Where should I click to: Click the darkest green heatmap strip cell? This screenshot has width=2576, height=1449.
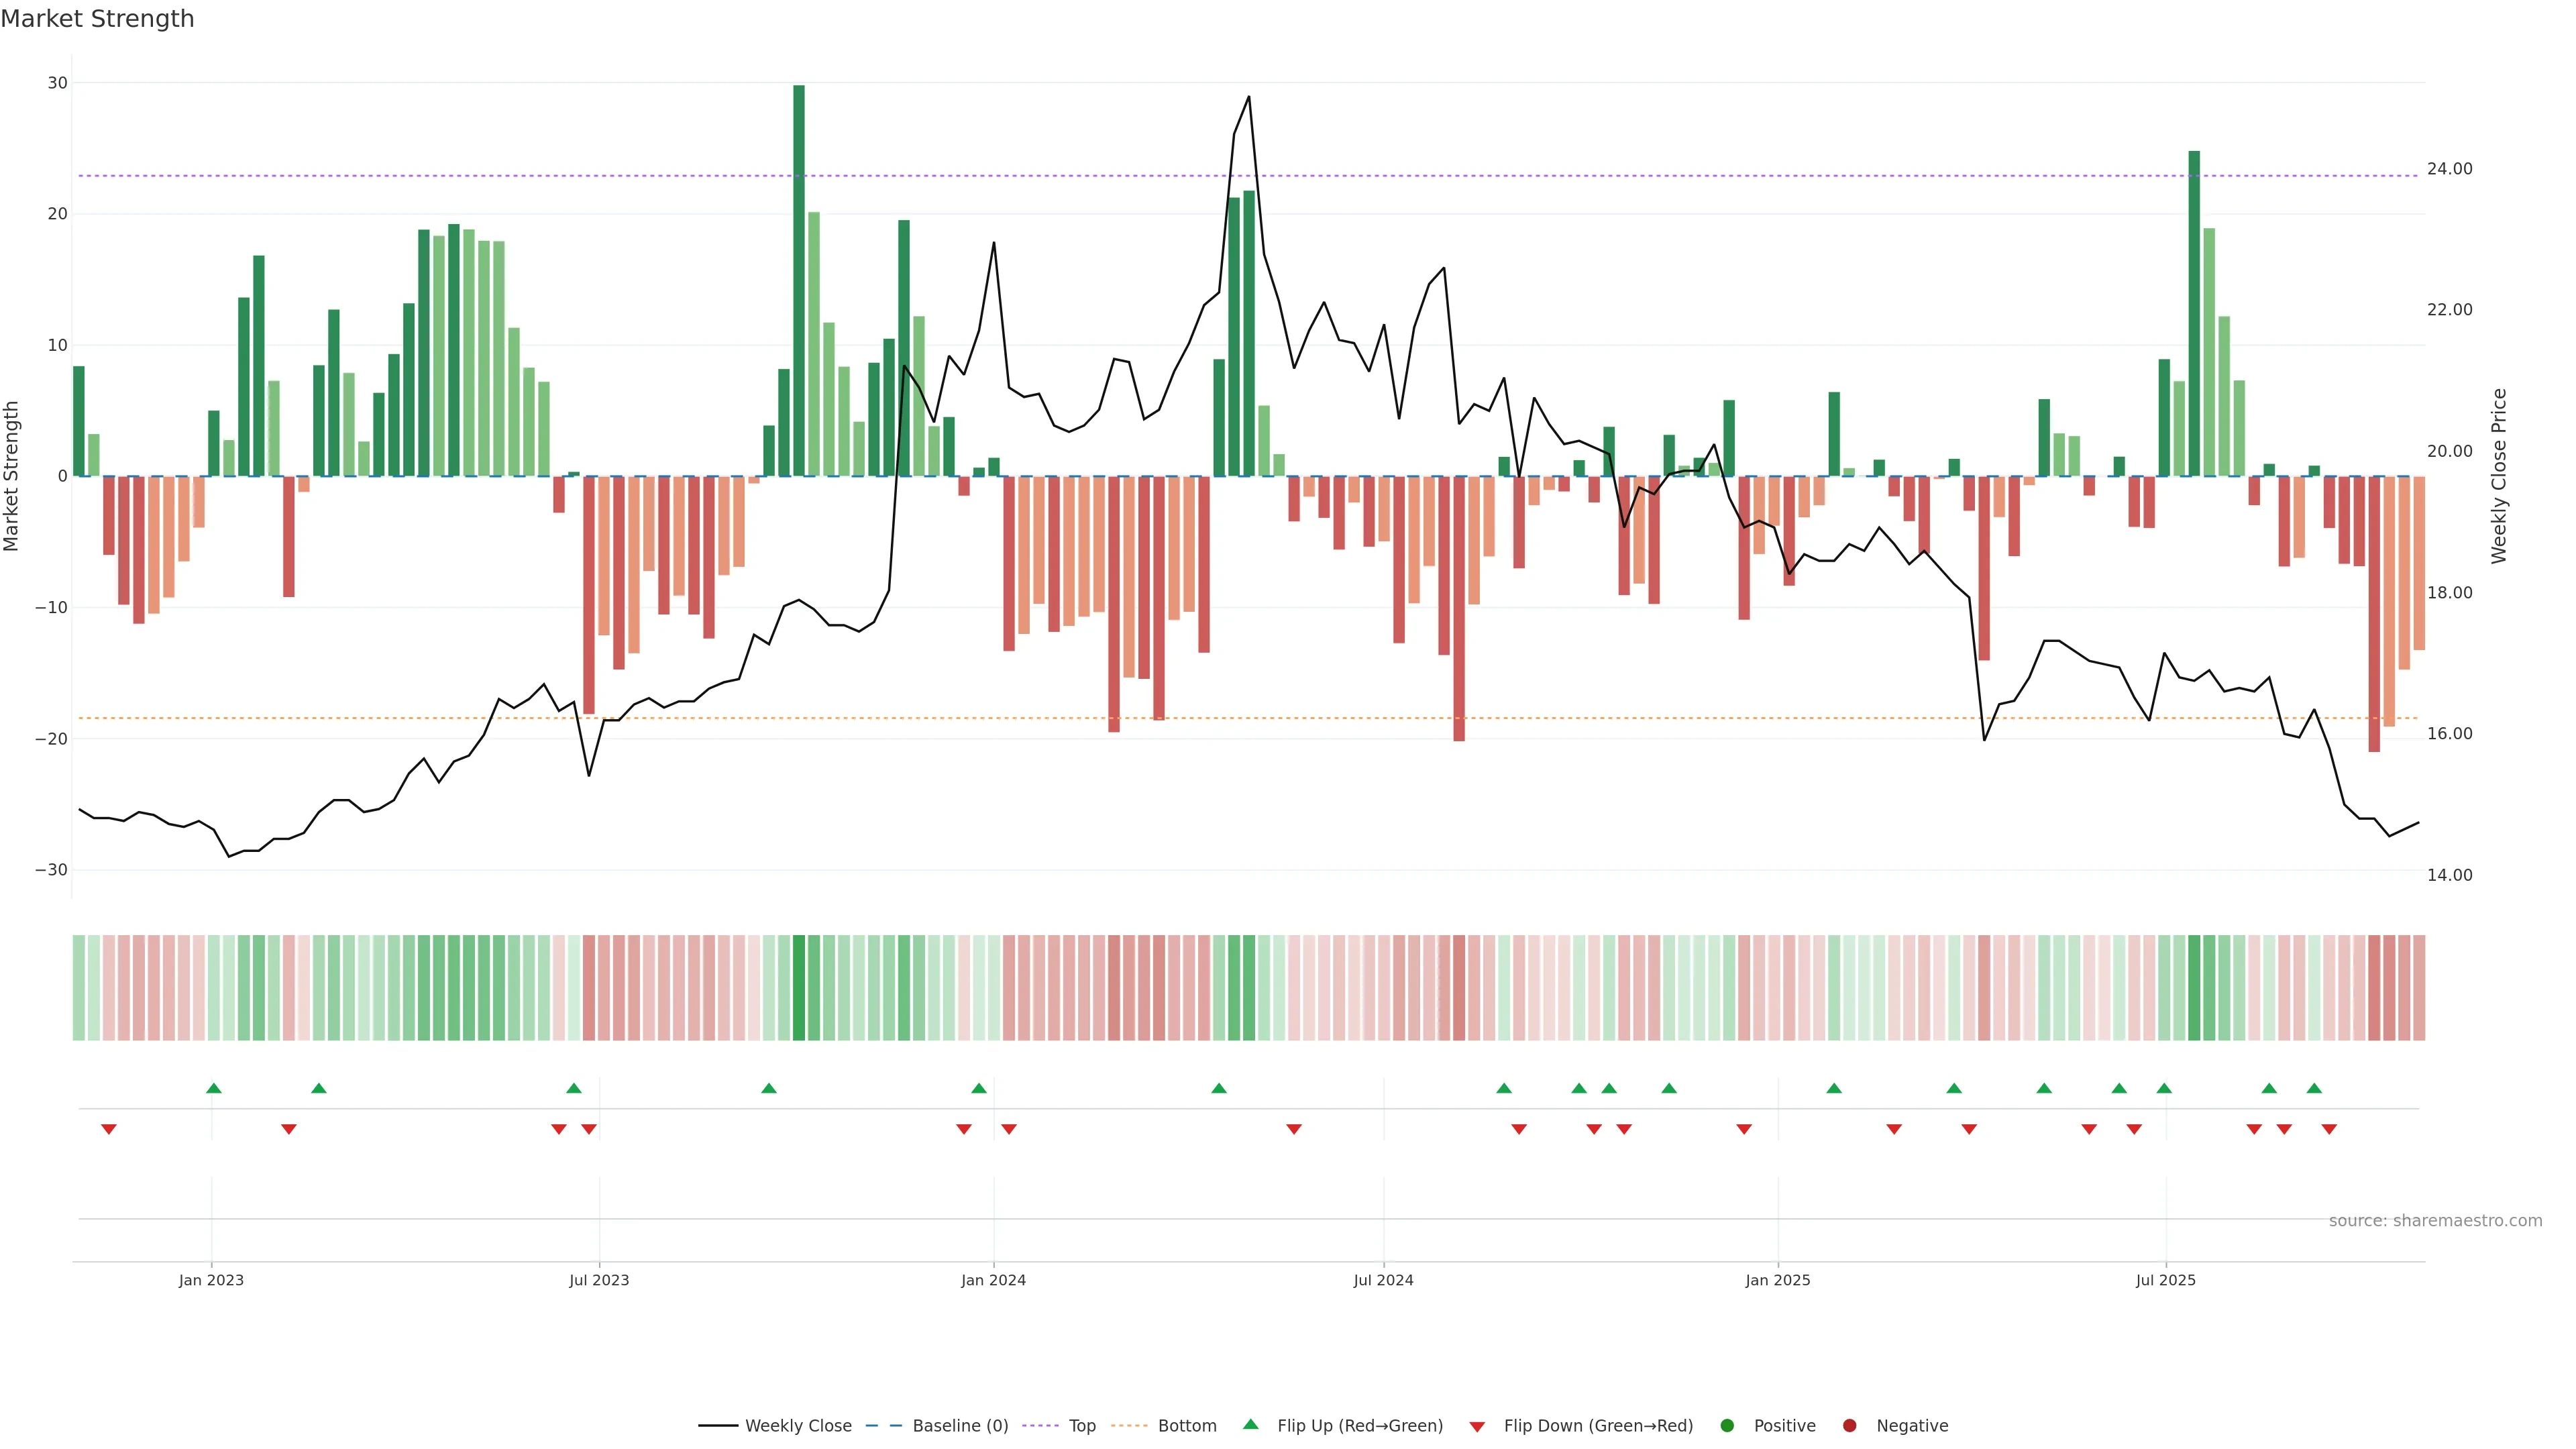click(799, 988)
